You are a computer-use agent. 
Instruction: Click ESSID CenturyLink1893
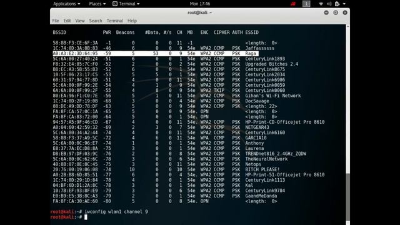(265, 59)
